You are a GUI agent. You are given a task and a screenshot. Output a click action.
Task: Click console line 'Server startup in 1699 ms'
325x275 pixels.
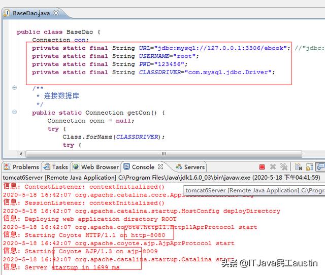point(61,267)
